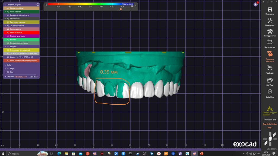This screenshot has width=278, height=156.
Task: Toggle visibility eye for Мин. толщина
Action: 8,33
